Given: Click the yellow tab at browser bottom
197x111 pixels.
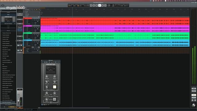Looking at the screenshot, I should tap(12, 107).
